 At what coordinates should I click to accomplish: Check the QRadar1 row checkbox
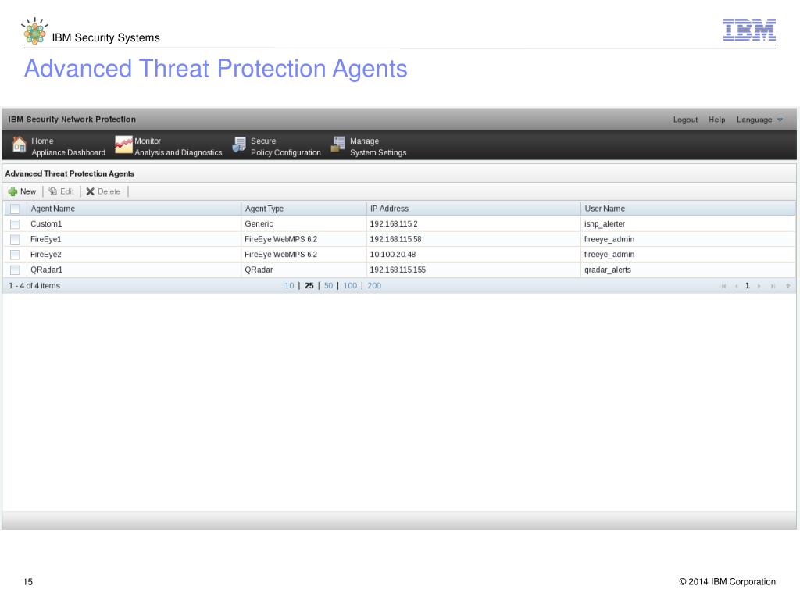[16, 270]
